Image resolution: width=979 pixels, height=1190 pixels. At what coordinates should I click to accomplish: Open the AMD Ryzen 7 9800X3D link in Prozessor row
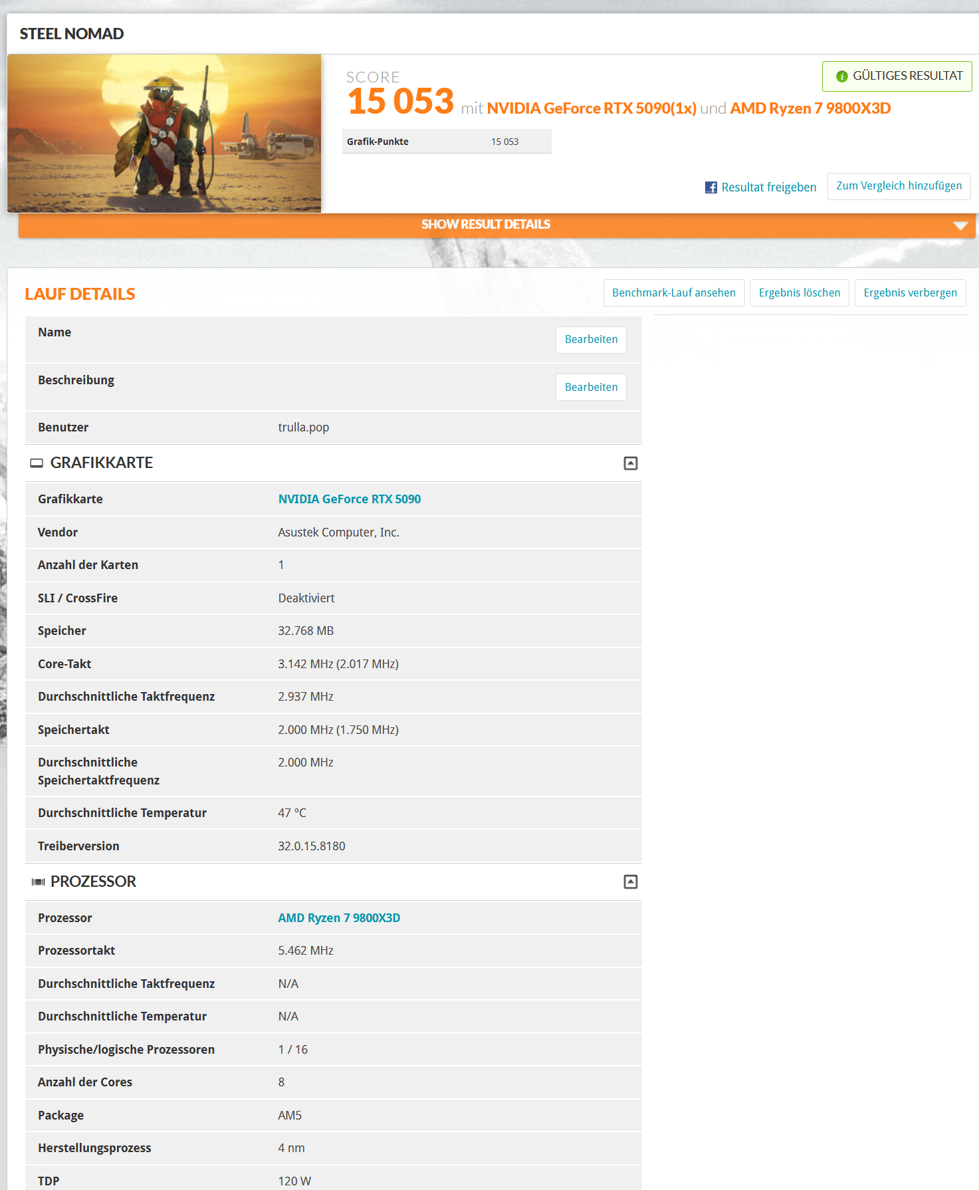[x=338, y=918]
